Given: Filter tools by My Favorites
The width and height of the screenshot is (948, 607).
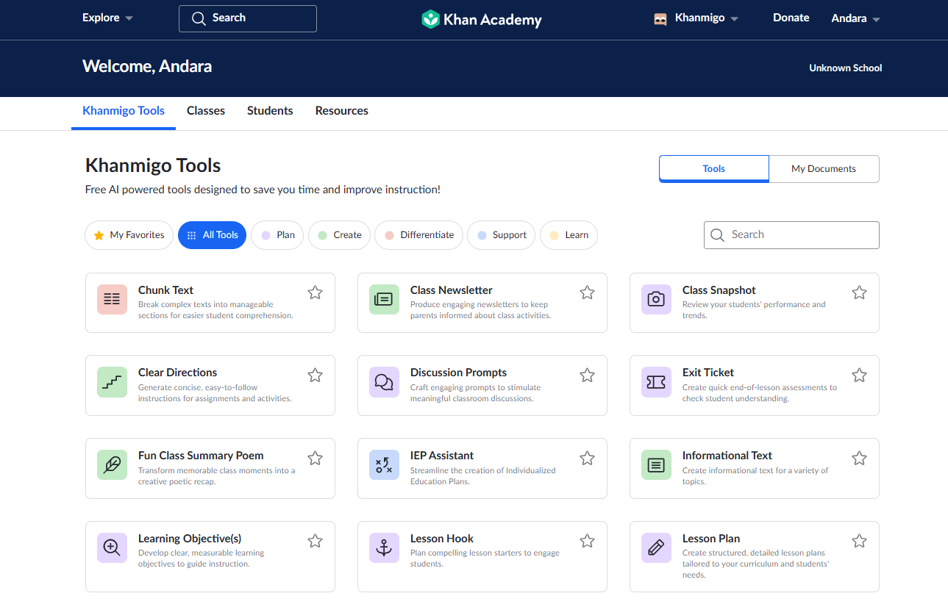Looking at the screenshot, I should pos(129,235).
